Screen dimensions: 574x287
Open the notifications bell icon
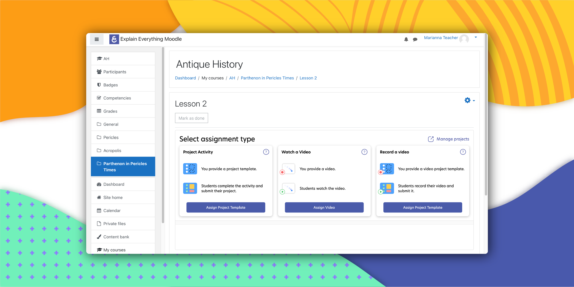click(x=406, y=39)
